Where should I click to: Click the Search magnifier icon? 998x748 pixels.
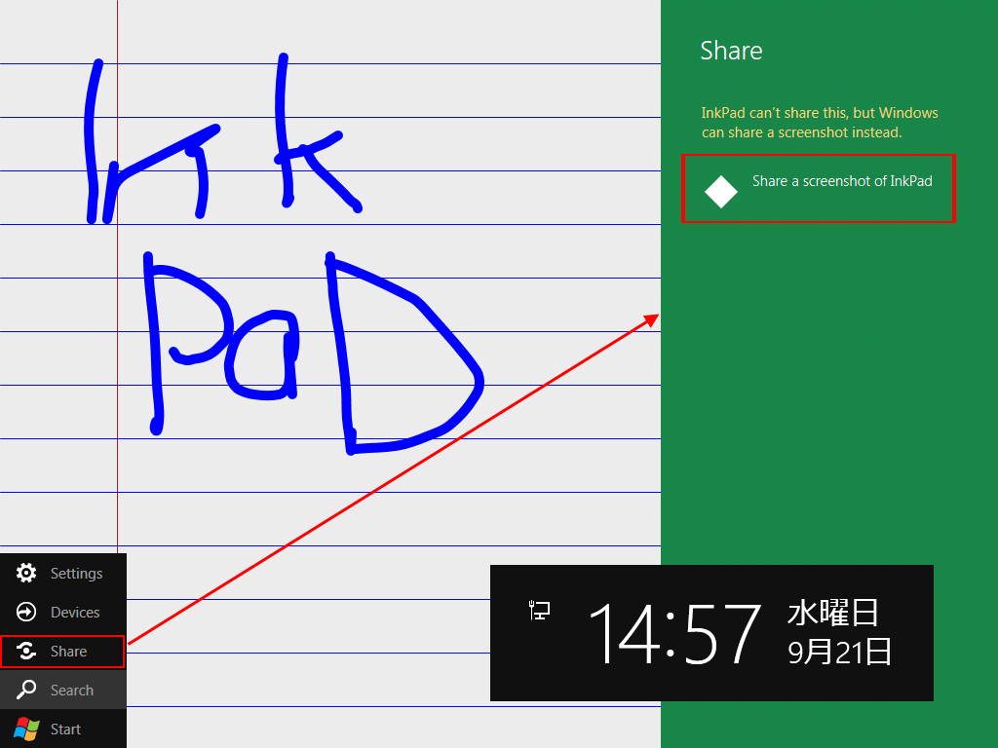coord(26,690)
